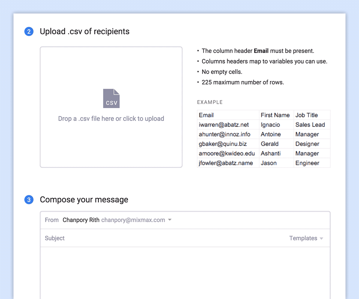Select the First Name column header
The image size is (359, 299).
click(276, 115)
